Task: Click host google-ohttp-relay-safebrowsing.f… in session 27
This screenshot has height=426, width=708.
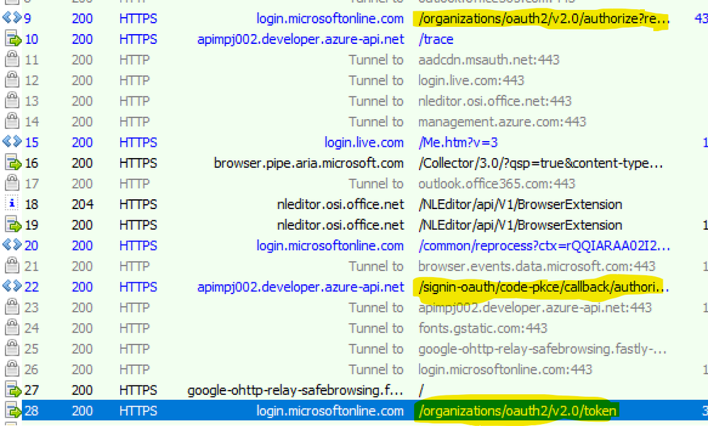Action: pyautogui.click(x=296, y=391)
